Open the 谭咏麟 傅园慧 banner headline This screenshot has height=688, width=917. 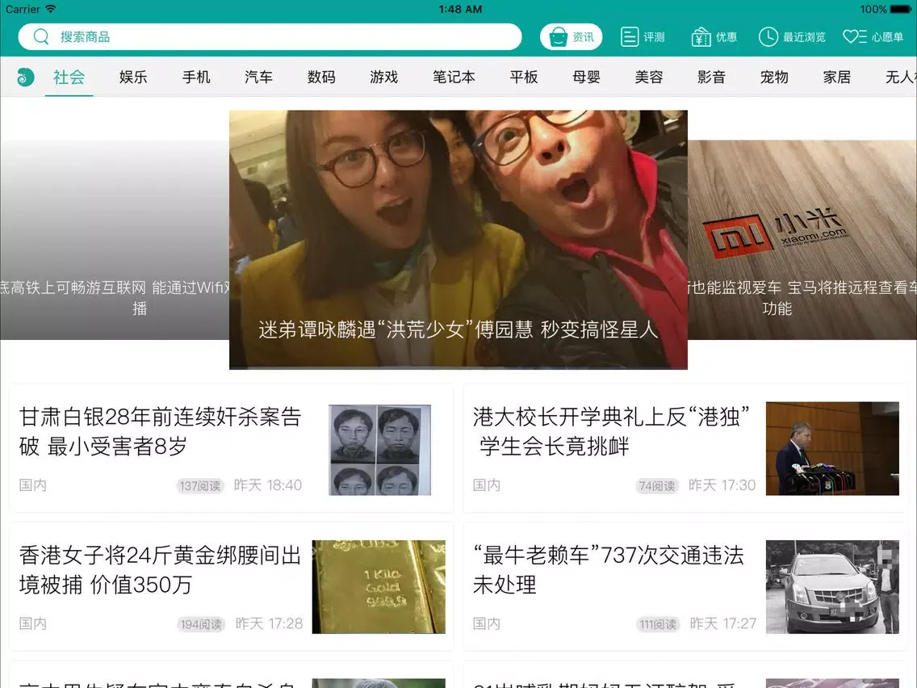point(458,329)
